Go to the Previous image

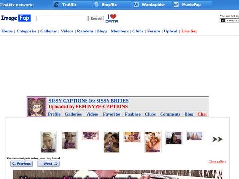(x=22, y=164)
